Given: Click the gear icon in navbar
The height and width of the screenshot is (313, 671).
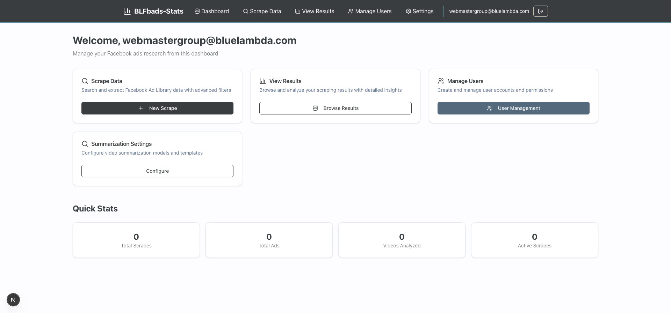Looking at the screenshot, I should (x=408, y=11).
